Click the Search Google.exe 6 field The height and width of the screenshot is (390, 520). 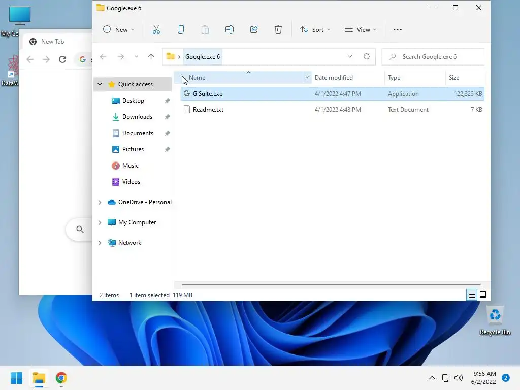433,57
